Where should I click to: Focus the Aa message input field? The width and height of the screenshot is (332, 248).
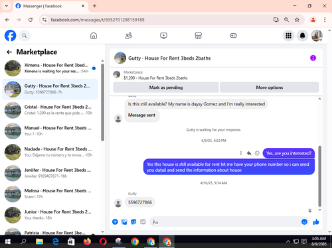tap(226, 221)
